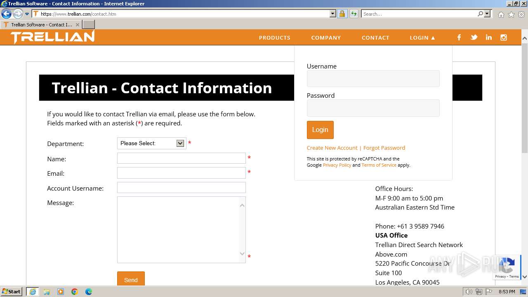Click page scrollbar down arrow

coord(525,277)
